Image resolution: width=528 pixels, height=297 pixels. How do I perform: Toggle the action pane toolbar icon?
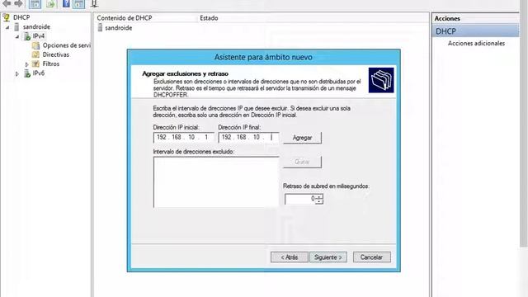[79, 4]
